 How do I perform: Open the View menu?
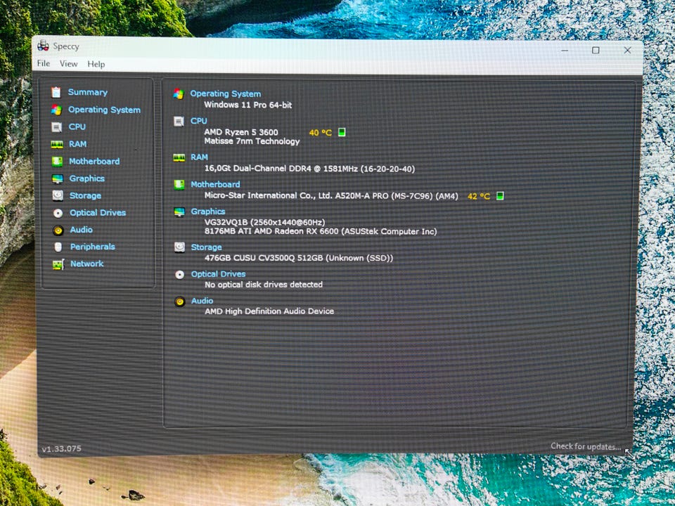tap(68, 64)
